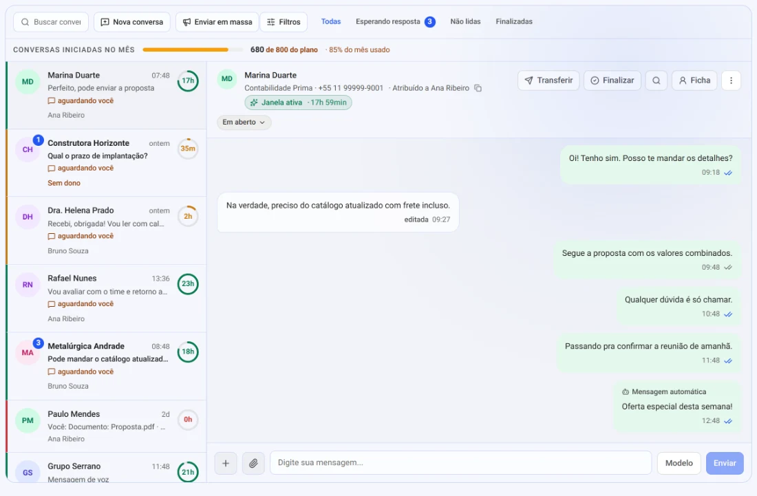Search within the chat using magnifier icon

pos(656,80)
